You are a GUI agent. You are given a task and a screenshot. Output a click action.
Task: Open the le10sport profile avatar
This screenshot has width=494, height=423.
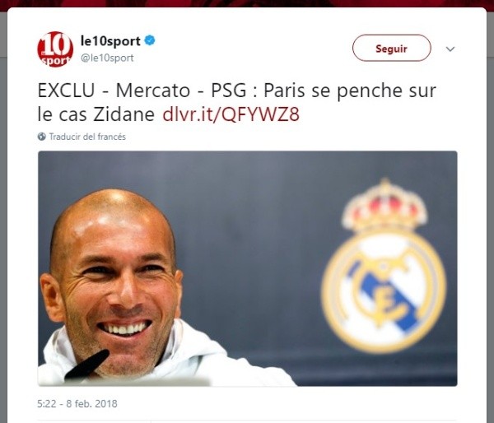55,49
